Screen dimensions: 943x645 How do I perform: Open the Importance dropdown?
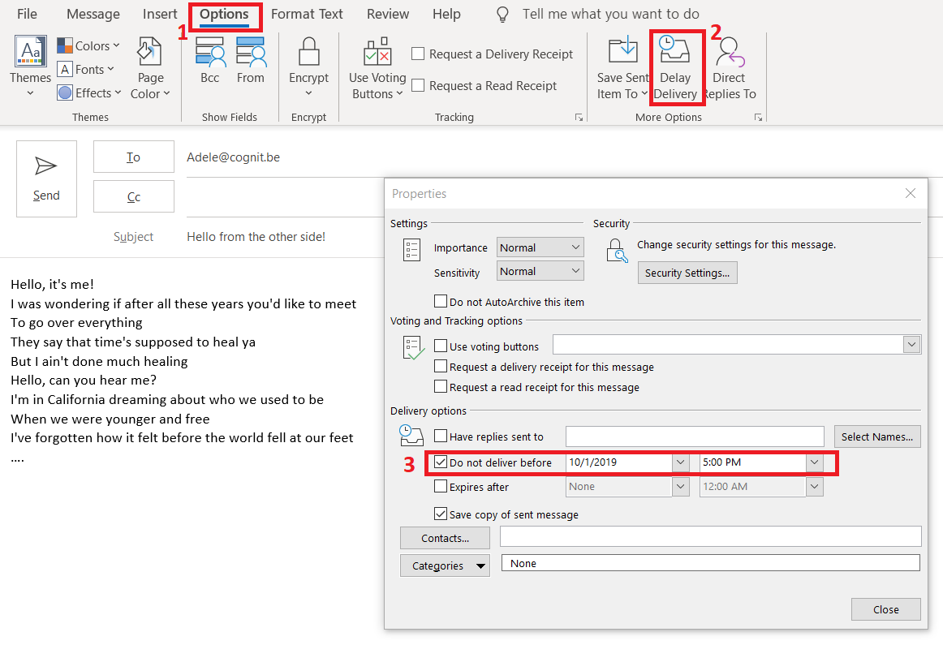(540, 247)
